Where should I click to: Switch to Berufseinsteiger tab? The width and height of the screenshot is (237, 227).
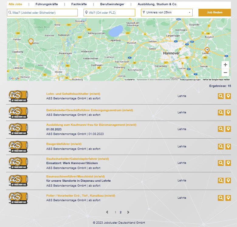[112, 4]
